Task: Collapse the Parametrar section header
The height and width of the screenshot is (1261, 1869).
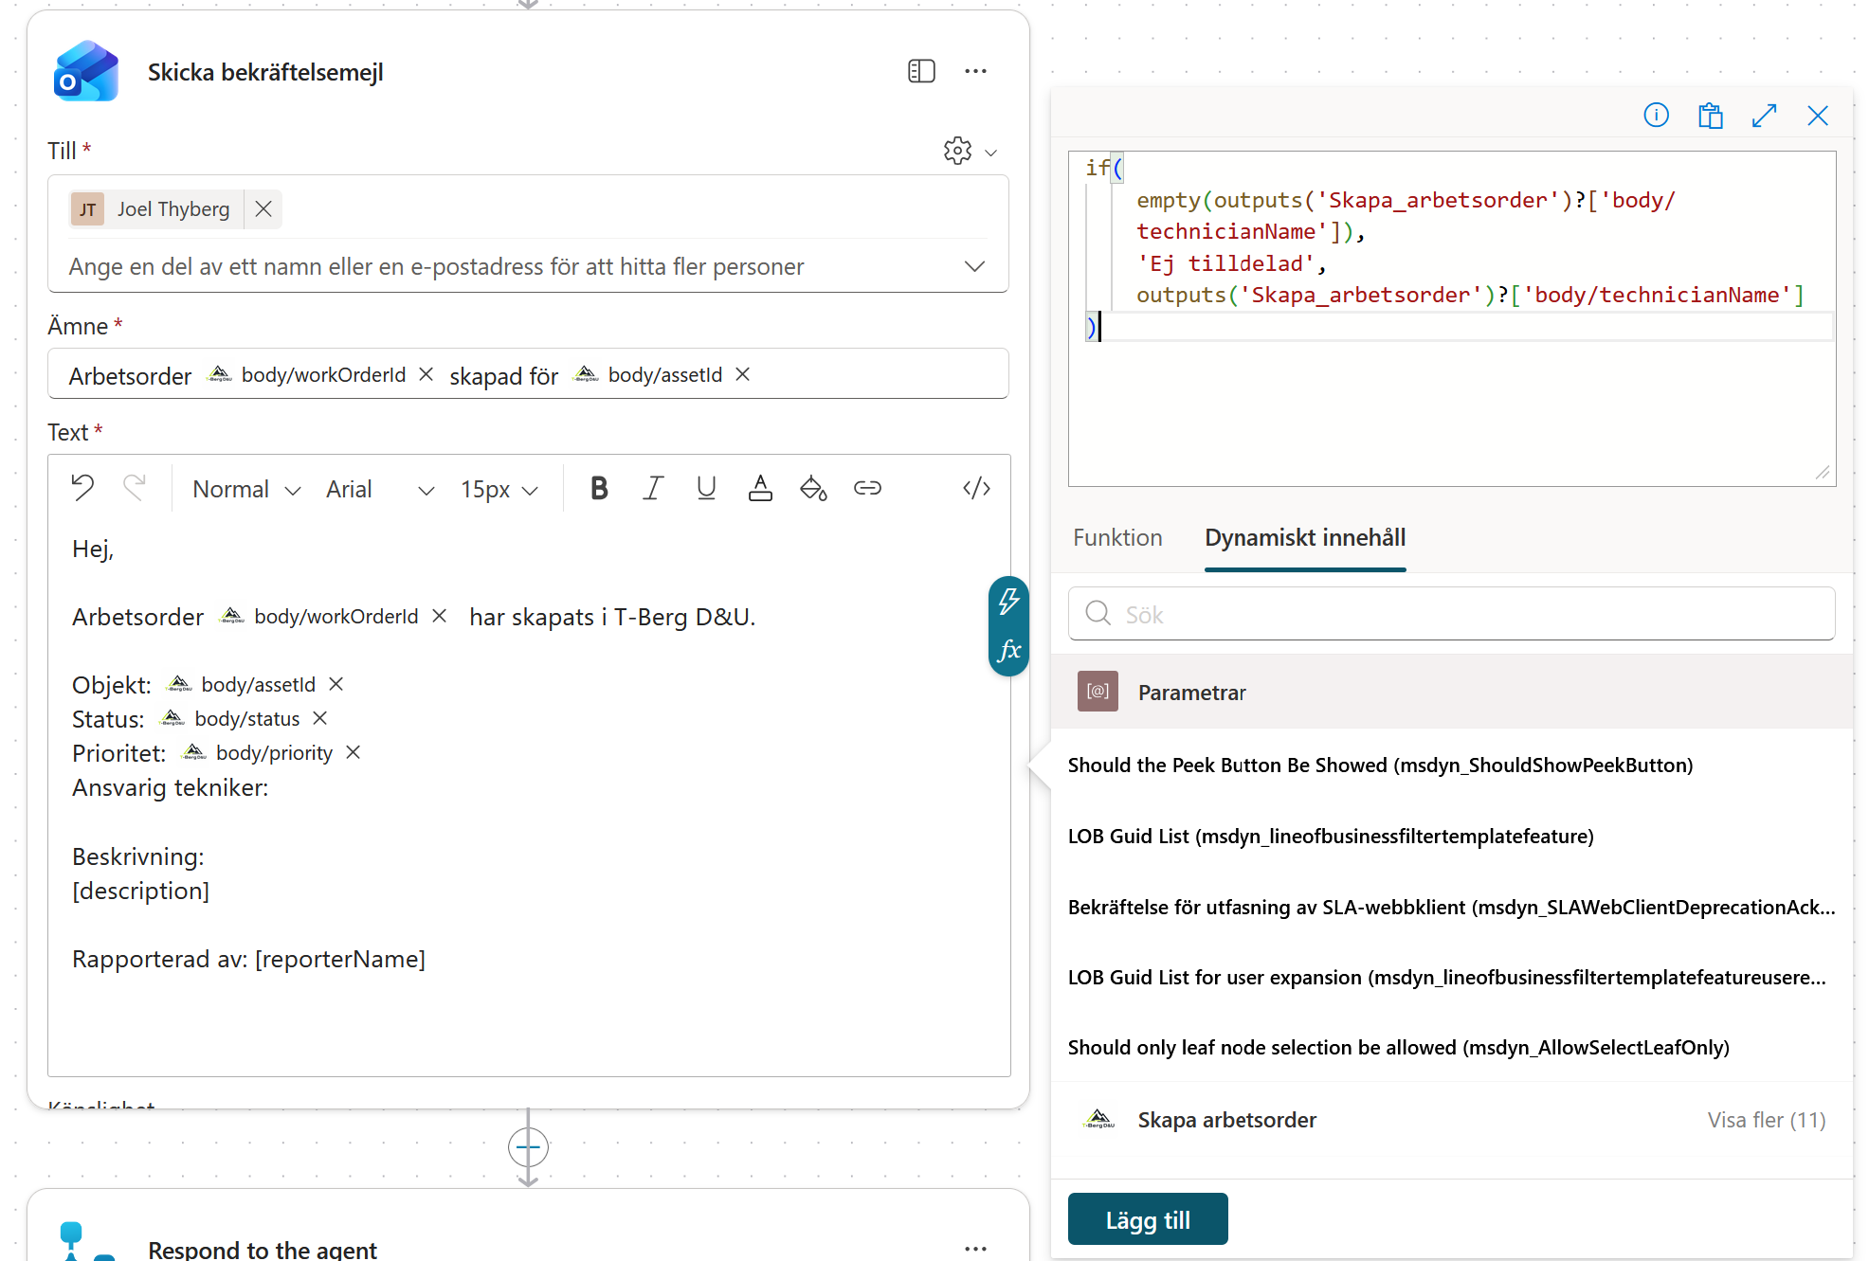Action: (1452, 692)
